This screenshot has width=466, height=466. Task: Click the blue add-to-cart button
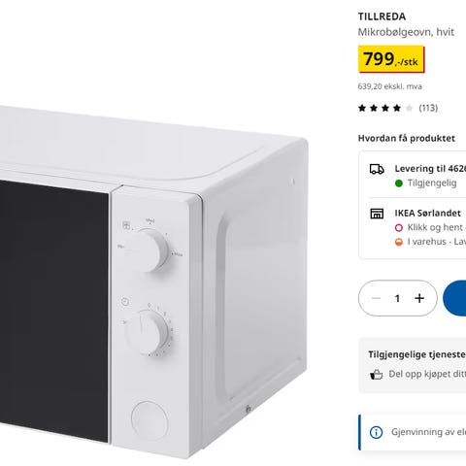[x=454, y=298]
